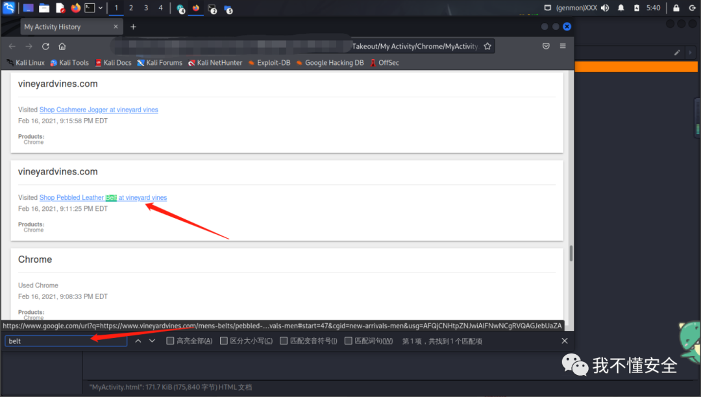The height and width of the screenshot is (397, 701).
Task: Click the volume speaker icon
Action: click(x=605, y=8)
